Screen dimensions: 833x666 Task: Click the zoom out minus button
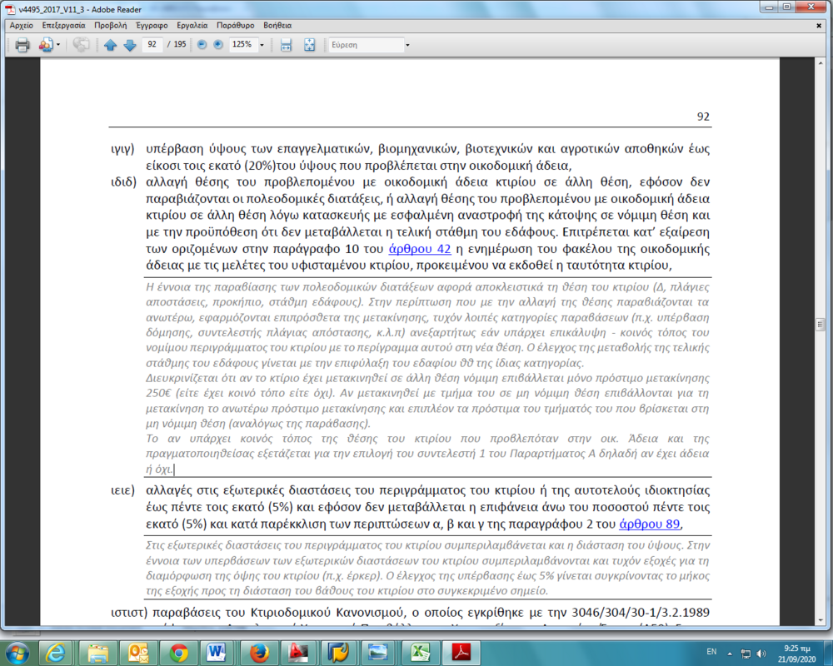click(202, 45)
